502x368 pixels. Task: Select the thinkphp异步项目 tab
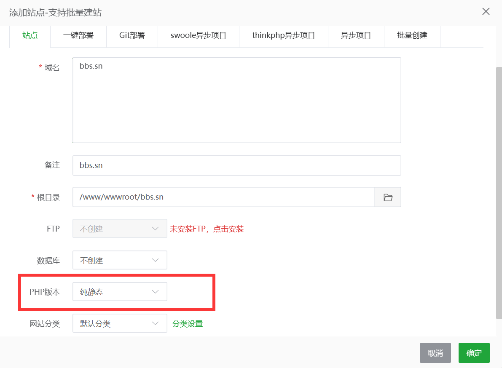284,35
